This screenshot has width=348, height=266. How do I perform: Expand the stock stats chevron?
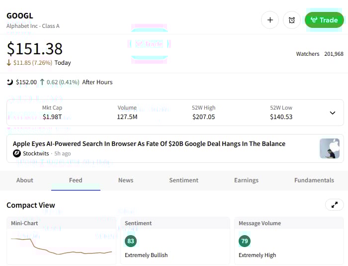(333, 113)
